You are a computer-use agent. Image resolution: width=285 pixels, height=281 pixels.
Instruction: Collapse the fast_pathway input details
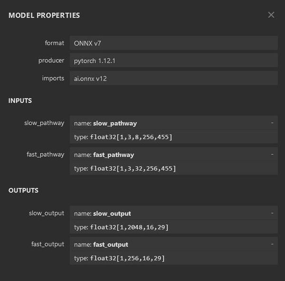272,154
